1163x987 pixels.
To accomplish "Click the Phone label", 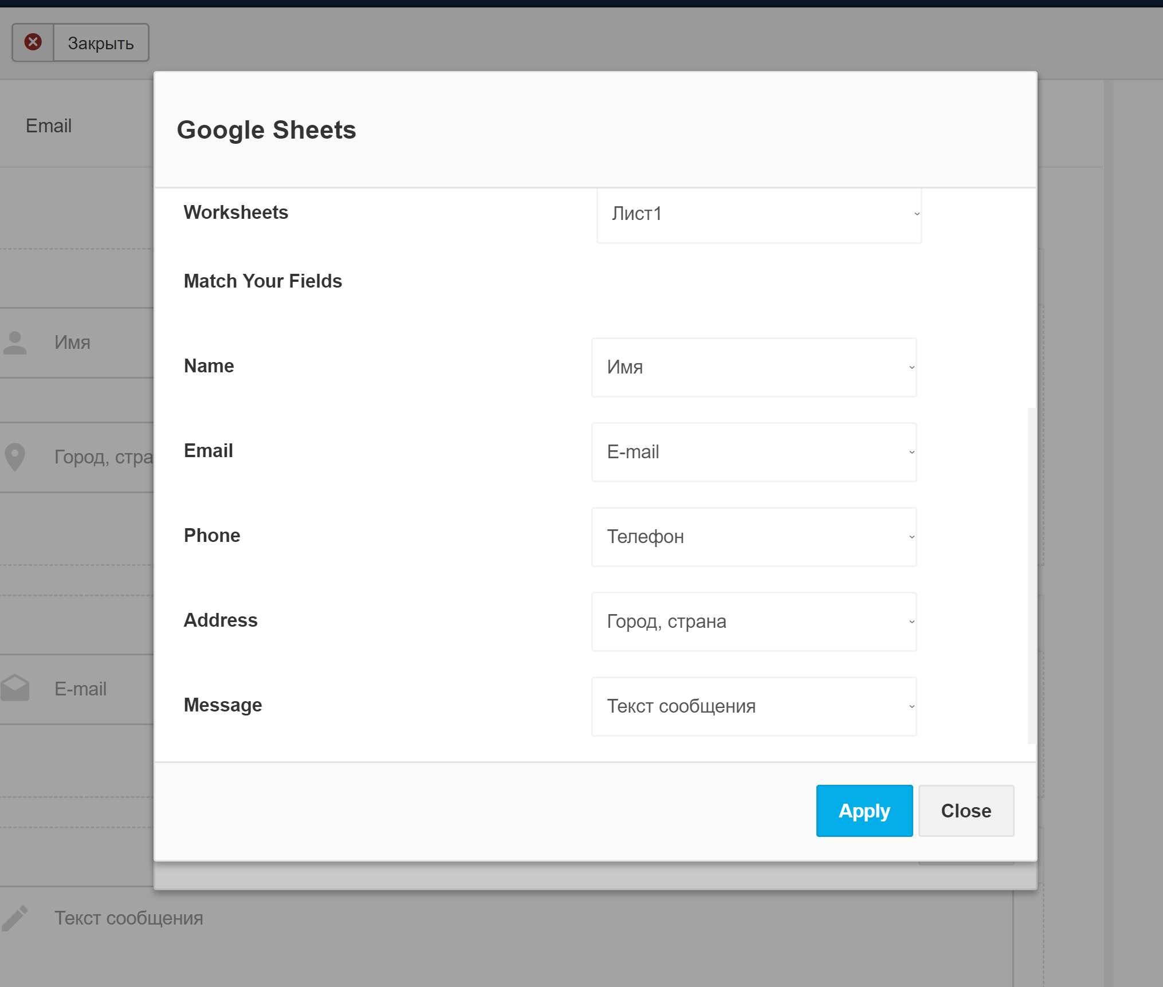I will click(x=212, y=536).
